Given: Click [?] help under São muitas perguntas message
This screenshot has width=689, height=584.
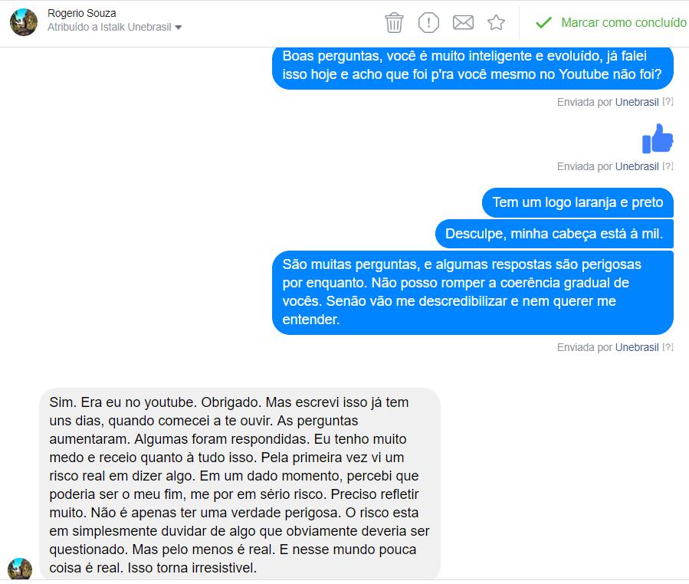Looking at the screenshot, I should click(x=668, y=346).
